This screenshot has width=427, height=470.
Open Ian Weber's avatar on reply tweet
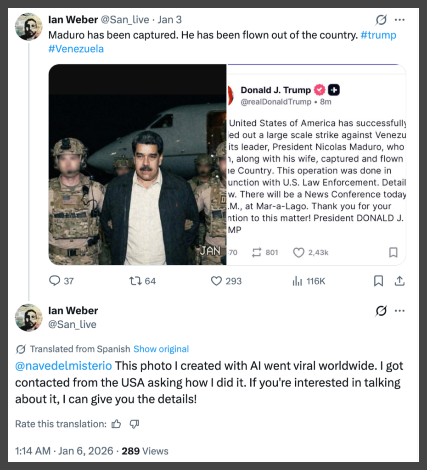coord(28,317)
